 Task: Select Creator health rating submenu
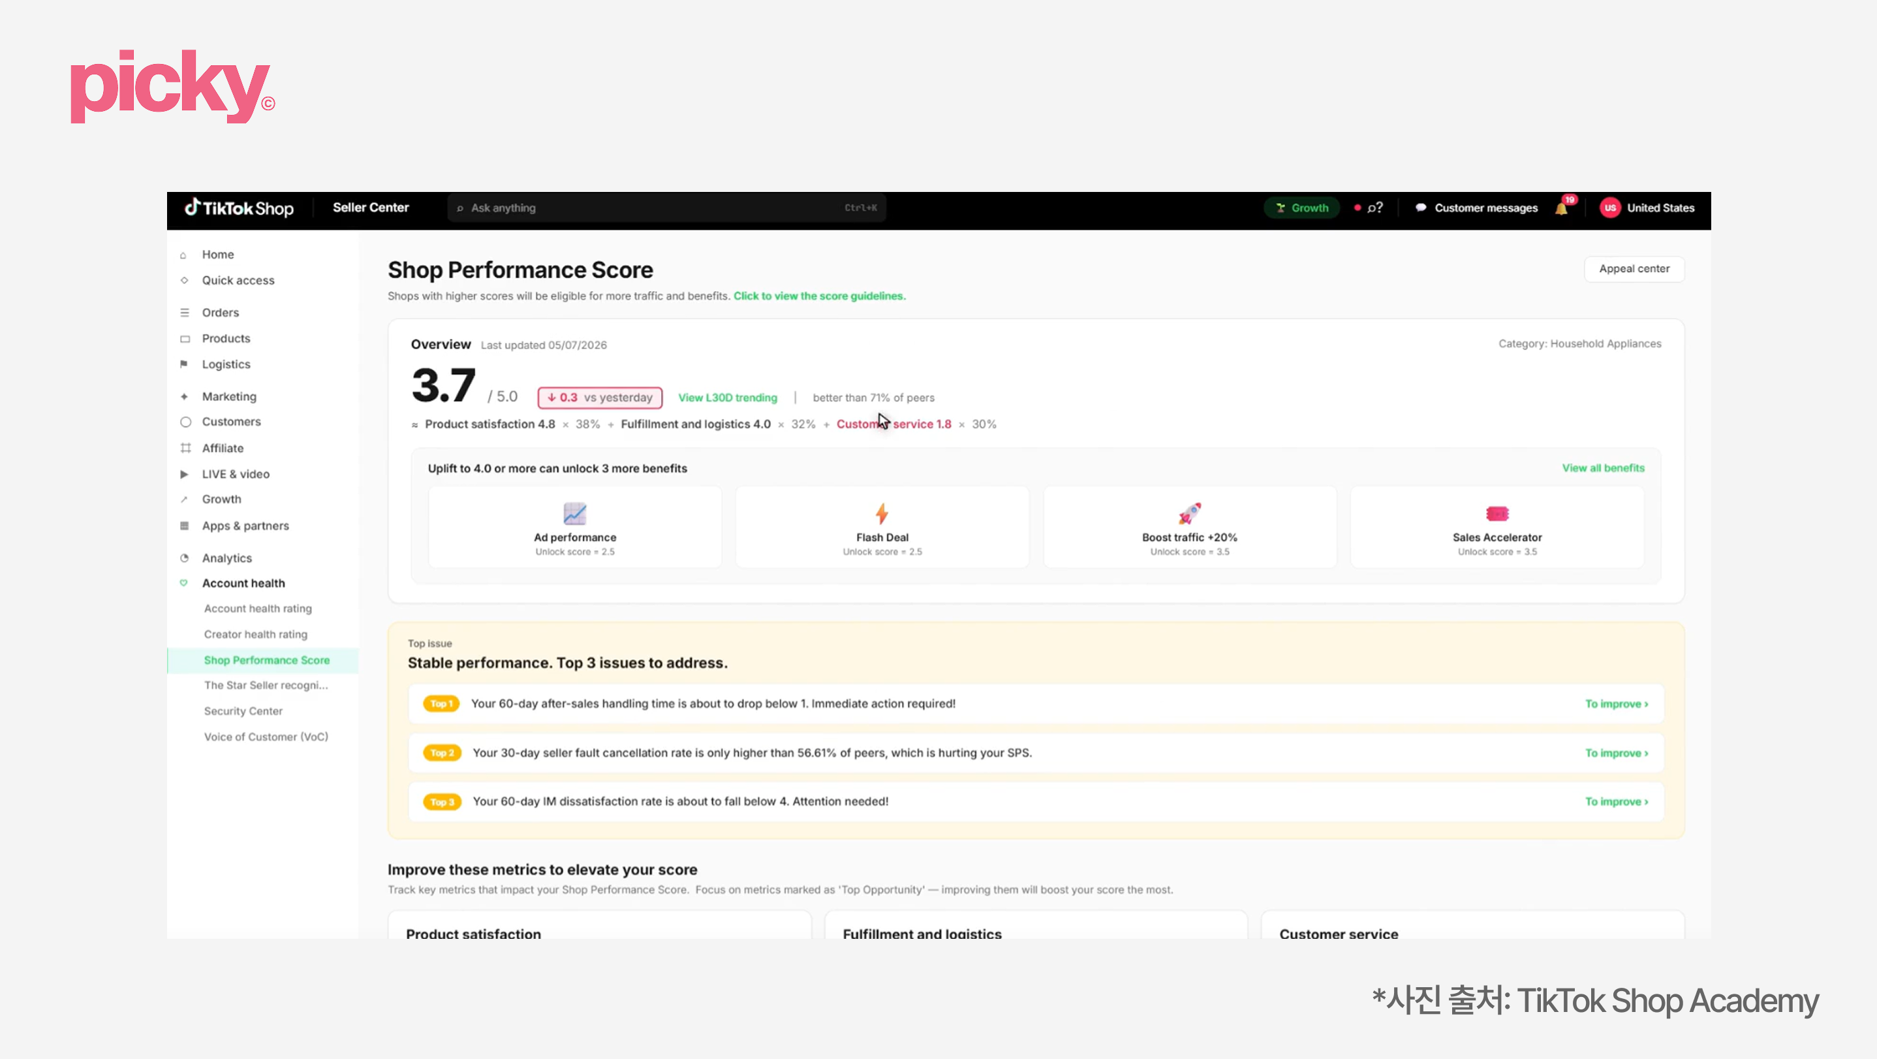click(256, 635)
